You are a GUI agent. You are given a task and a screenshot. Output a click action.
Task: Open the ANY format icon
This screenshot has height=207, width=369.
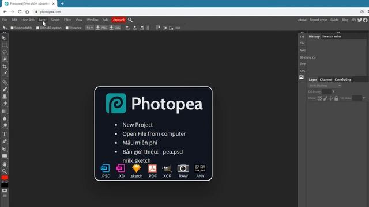200,171
